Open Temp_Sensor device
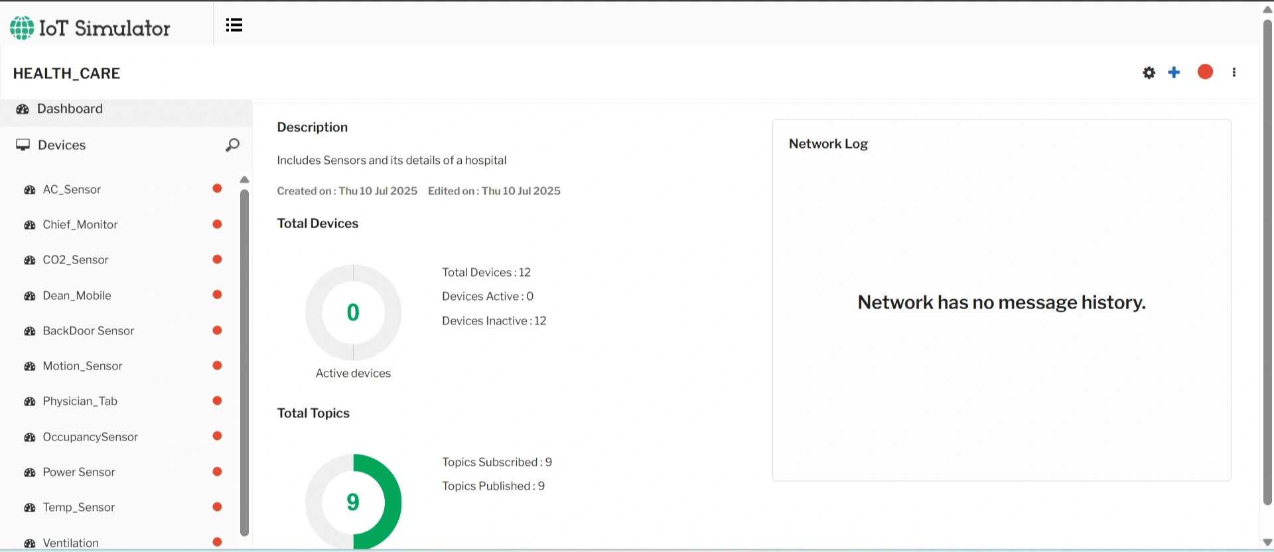Screen dimensions: 1274x552 [78, 507]
